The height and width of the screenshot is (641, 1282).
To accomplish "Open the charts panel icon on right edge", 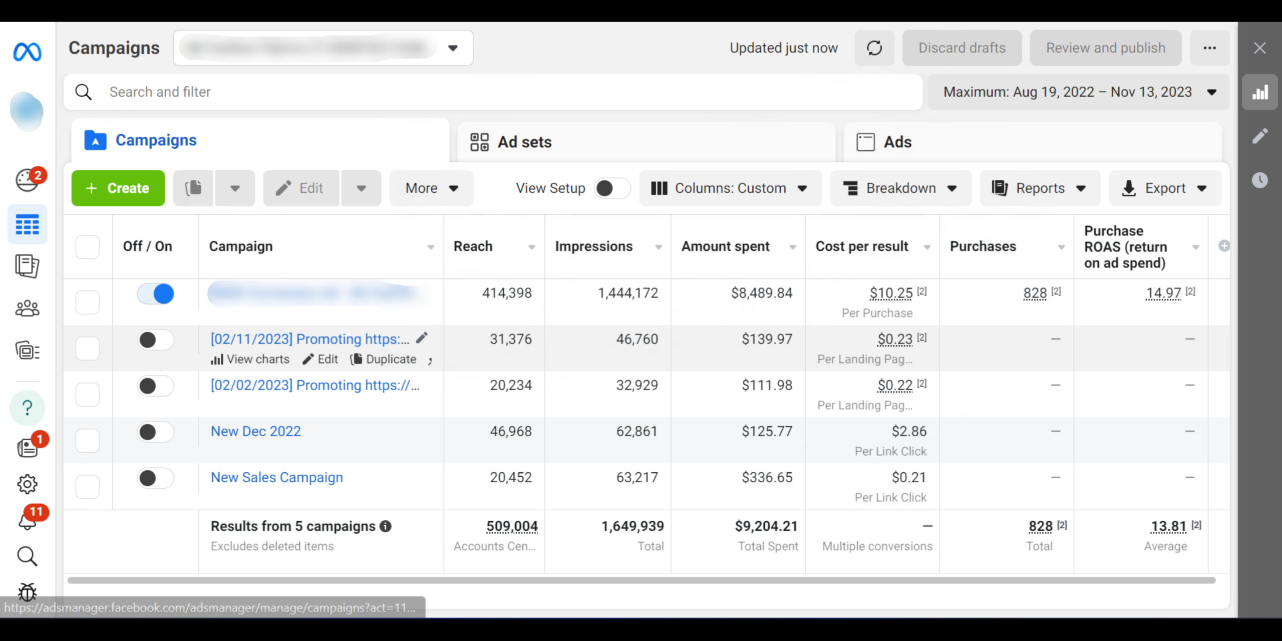I will pyautogui.click(x=1260, y=92).
